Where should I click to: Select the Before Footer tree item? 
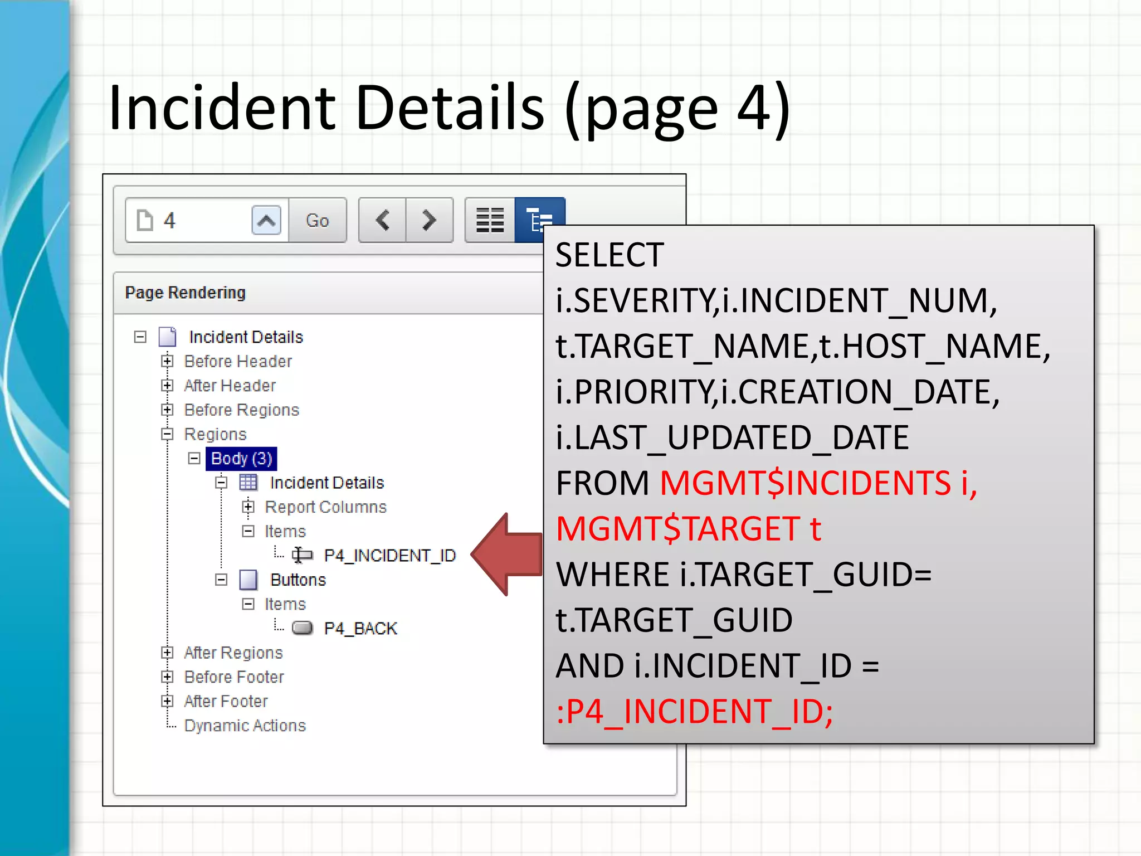pos(234,677)
